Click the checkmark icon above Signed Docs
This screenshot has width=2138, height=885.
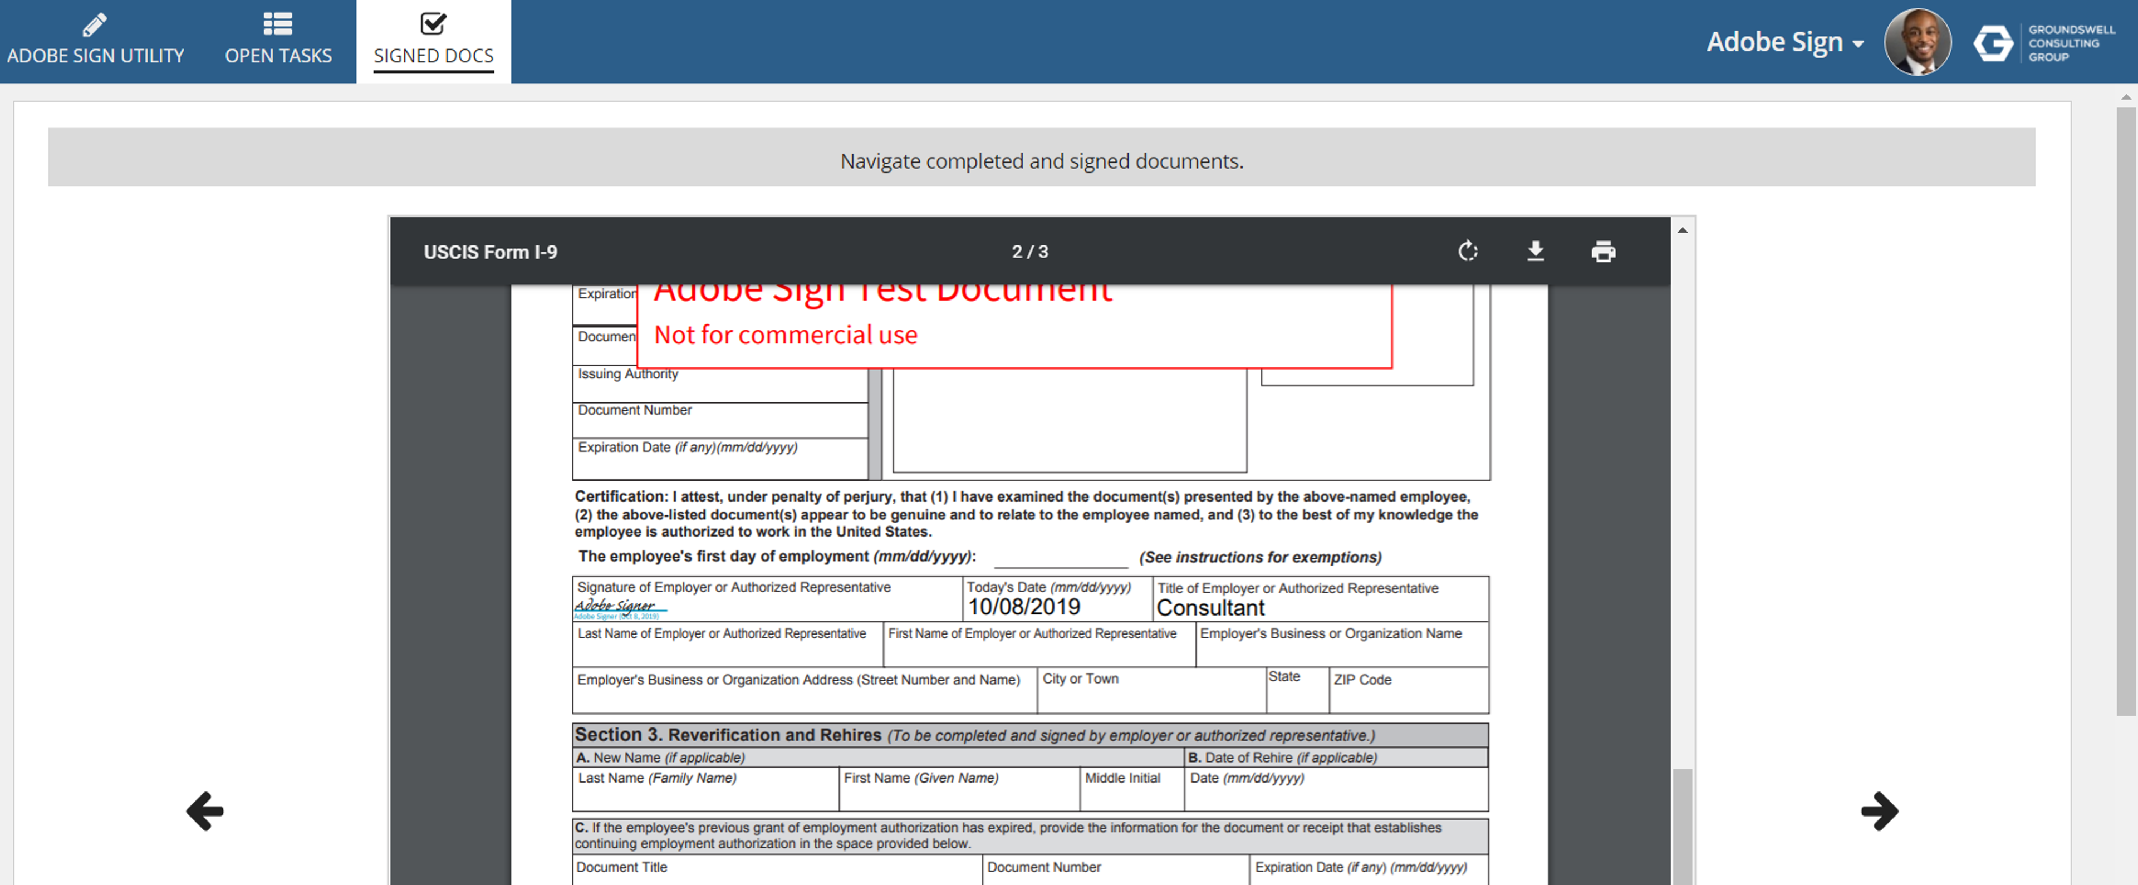[433, 24]
